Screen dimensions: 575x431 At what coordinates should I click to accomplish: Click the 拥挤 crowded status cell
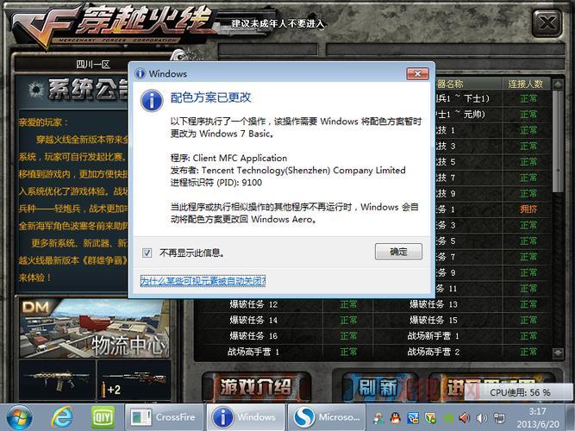click(528, 209)
